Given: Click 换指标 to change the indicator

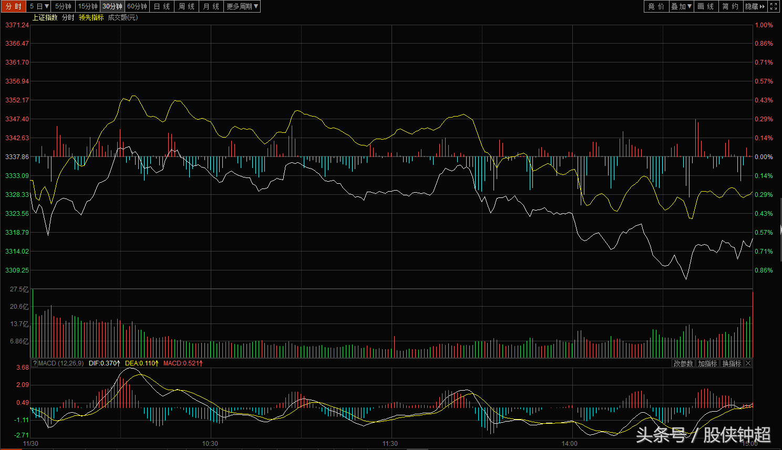Looking at the screenshot, I should click(x=732, y=363).
